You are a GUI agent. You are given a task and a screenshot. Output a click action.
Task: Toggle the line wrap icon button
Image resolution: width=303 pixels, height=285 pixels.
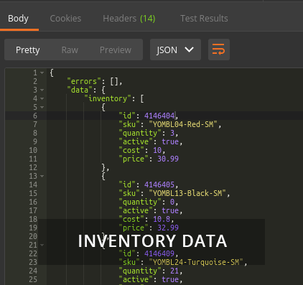[x=219, y=50]
